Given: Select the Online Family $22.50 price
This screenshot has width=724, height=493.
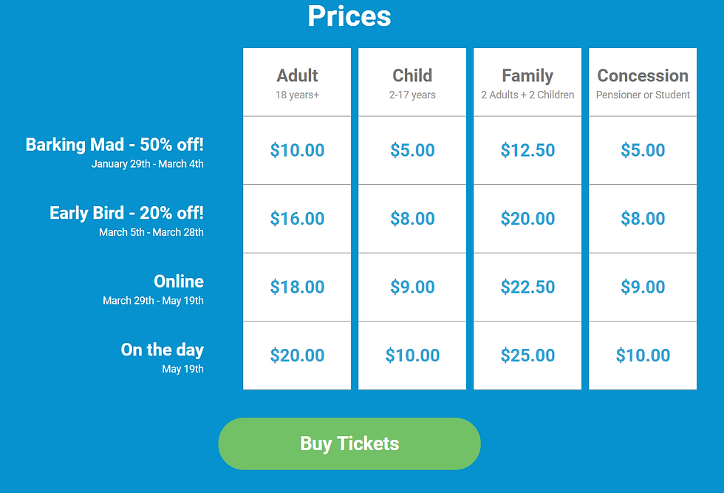Looking at the screenshot, I should 527,288.
